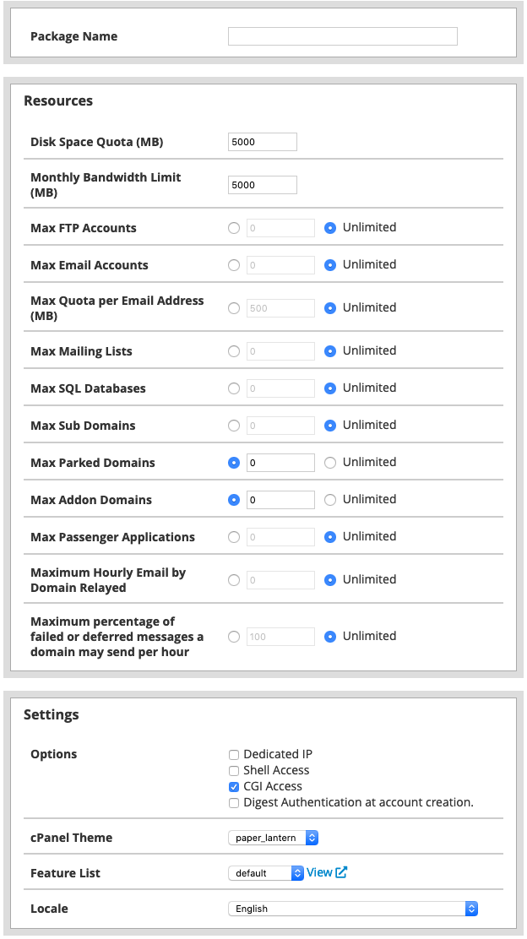Select numeric radio for Max SQL Databases
The height and width of the screenshot is (939, 527).
(x=234, y=388)
